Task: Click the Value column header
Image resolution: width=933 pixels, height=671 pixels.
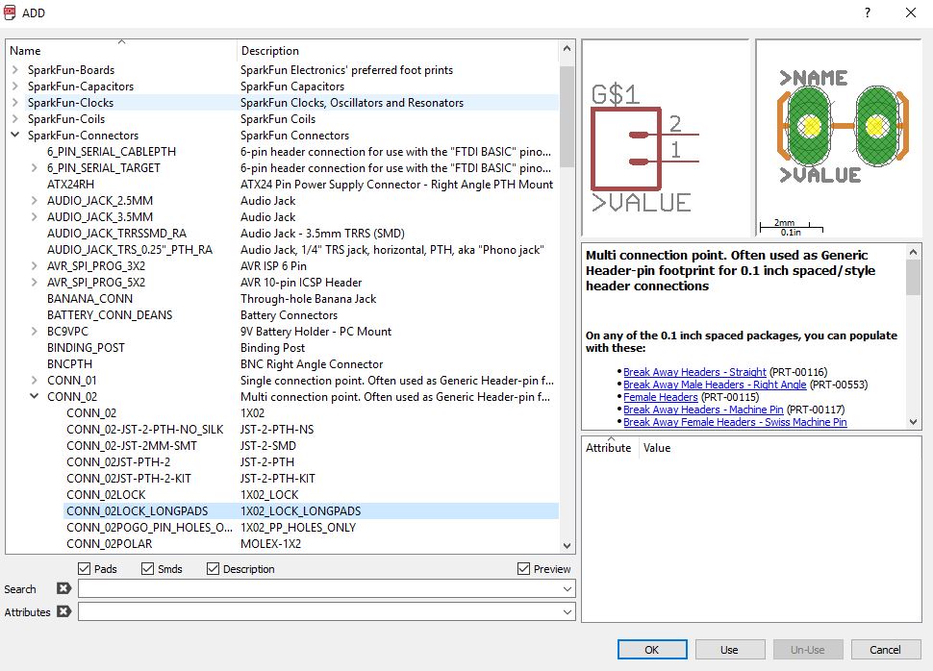Action: (657, 447)
